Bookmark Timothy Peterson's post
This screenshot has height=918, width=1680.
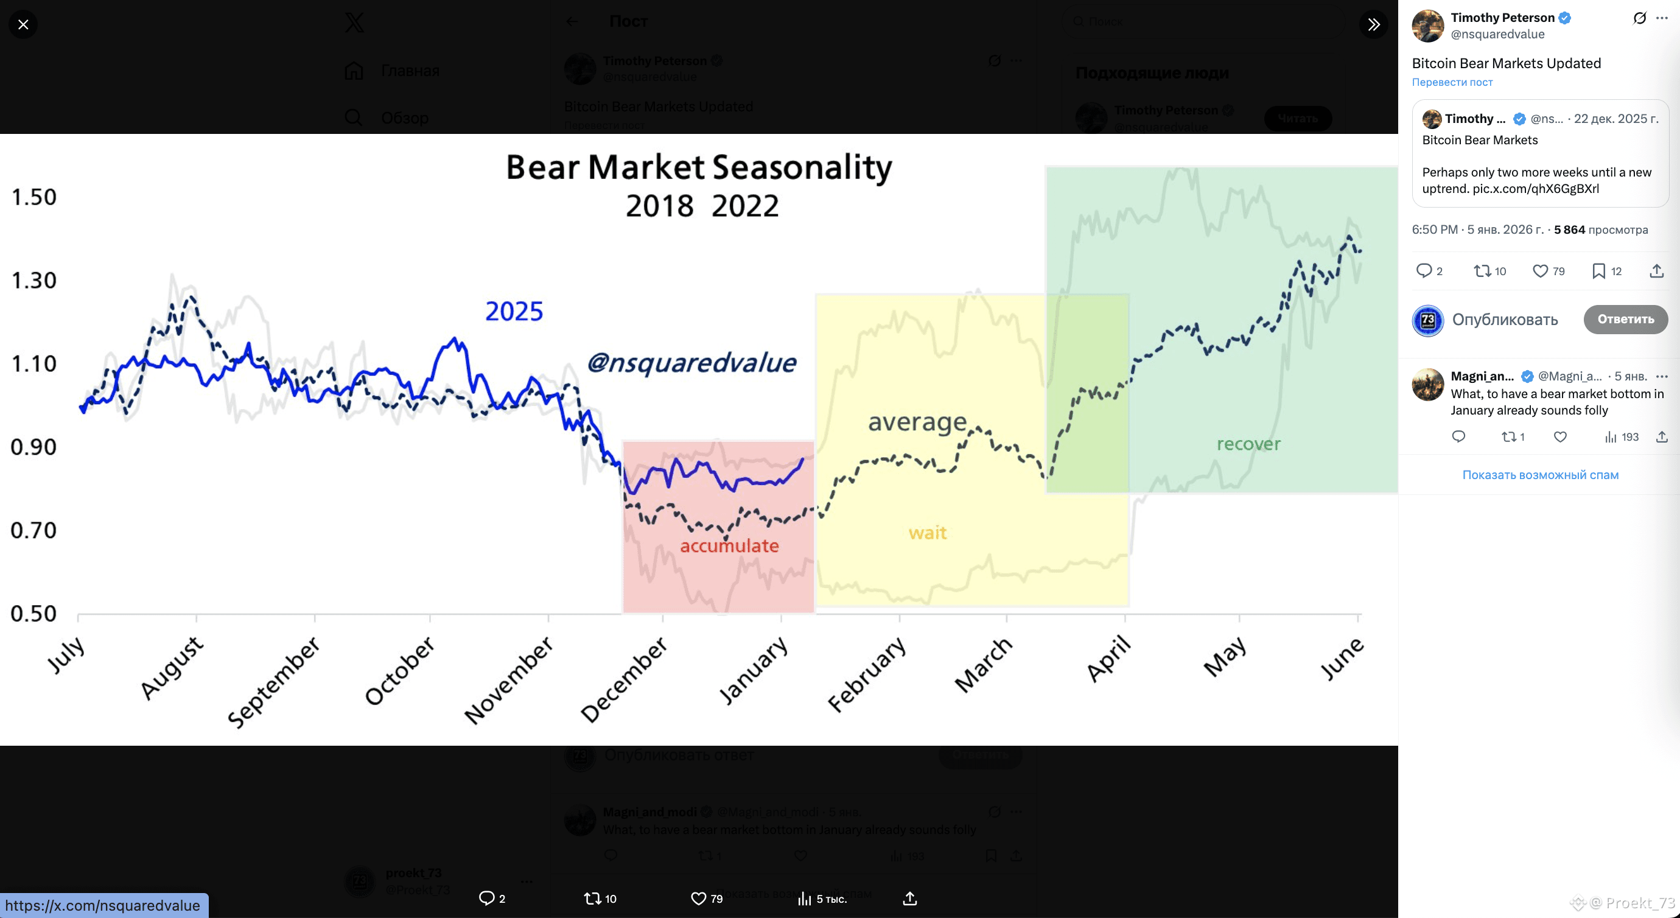1598,271
